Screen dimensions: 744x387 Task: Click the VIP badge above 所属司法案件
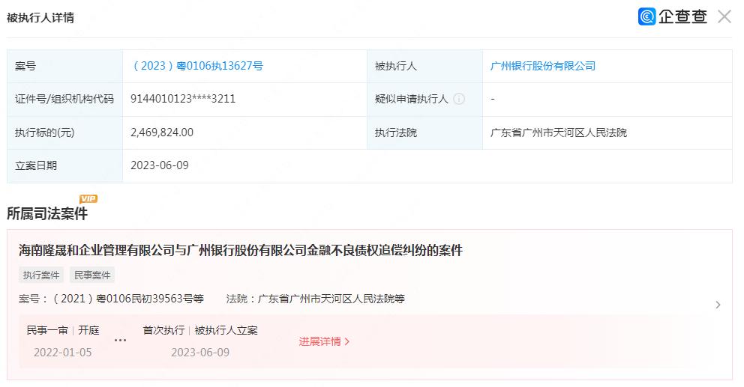(x=88, y=199)
